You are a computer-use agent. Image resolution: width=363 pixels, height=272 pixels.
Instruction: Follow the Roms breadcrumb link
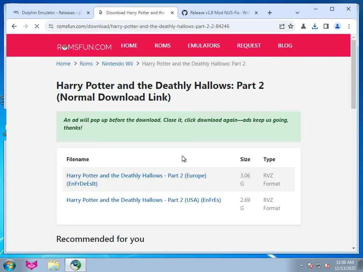click(86, 64)
